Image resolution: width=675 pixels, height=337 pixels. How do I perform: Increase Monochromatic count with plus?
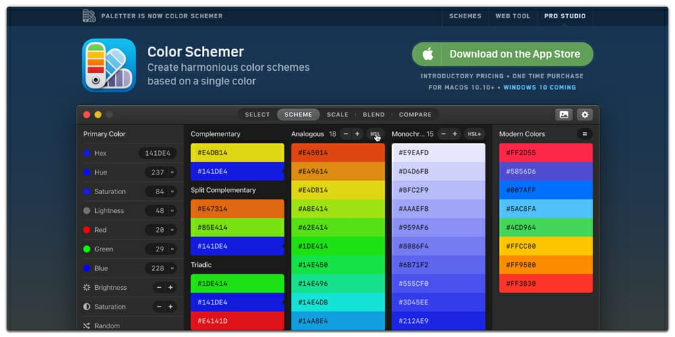pyautogui.click(x=454, y=134)
